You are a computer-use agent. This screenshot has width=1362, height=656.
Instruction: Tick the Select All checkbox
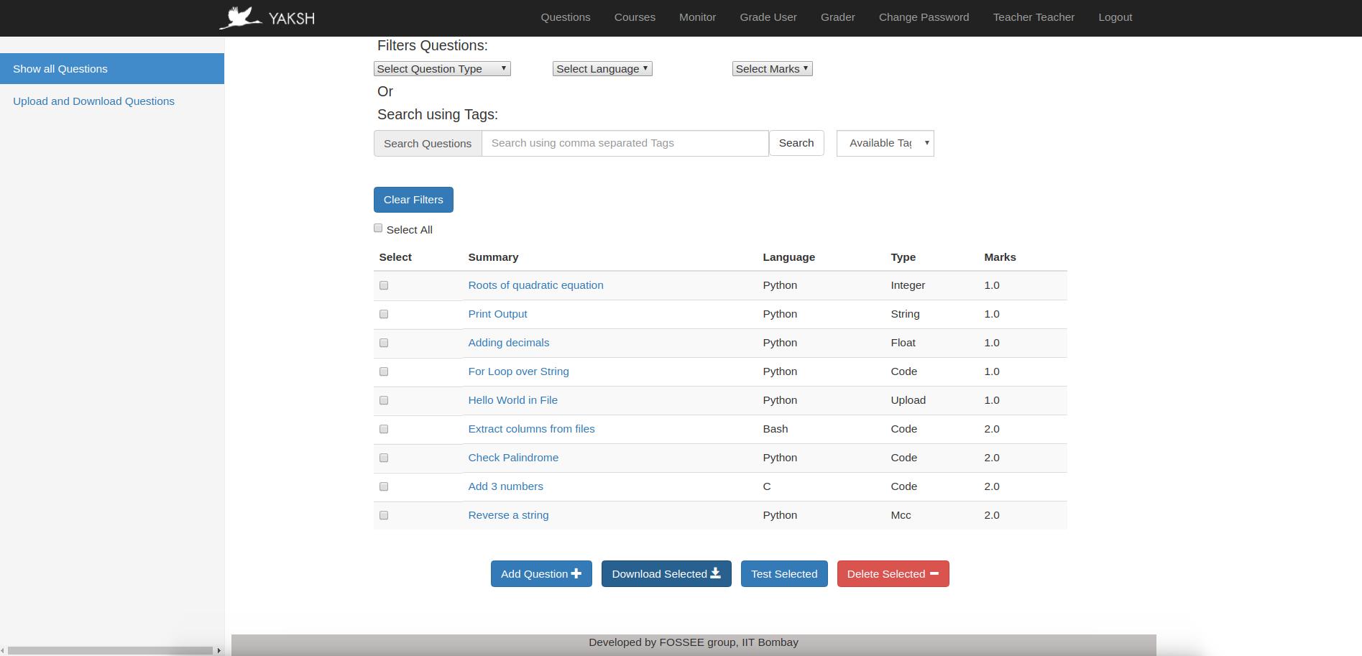[x=378, y=228]
